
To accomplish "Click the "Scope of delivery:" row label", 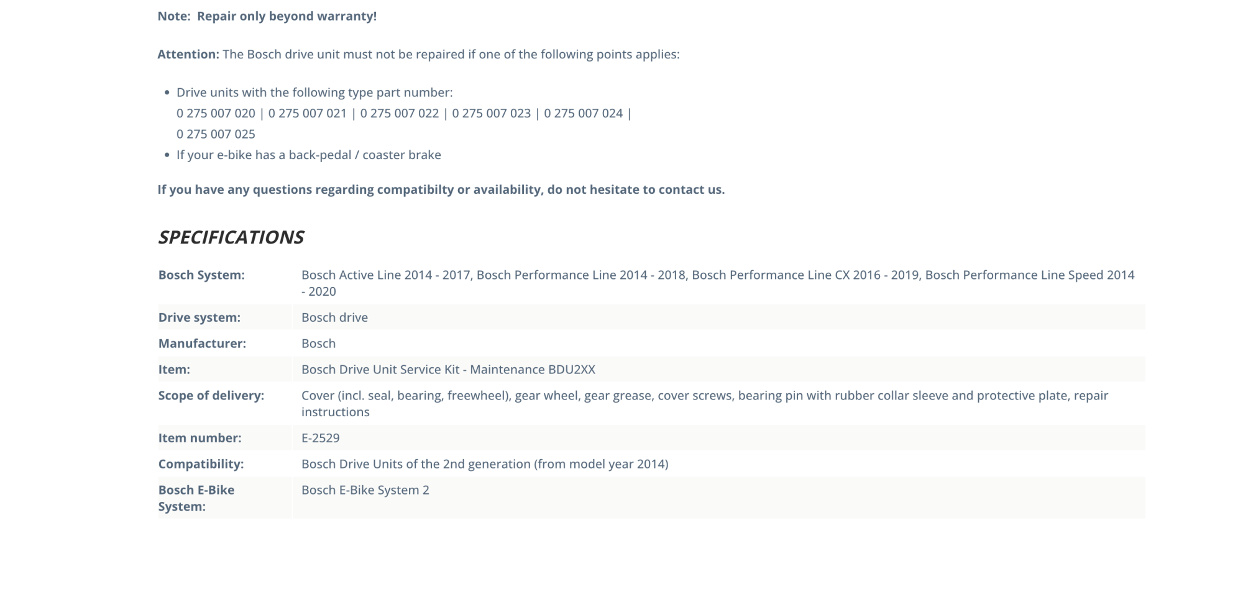I will (211, 396).
